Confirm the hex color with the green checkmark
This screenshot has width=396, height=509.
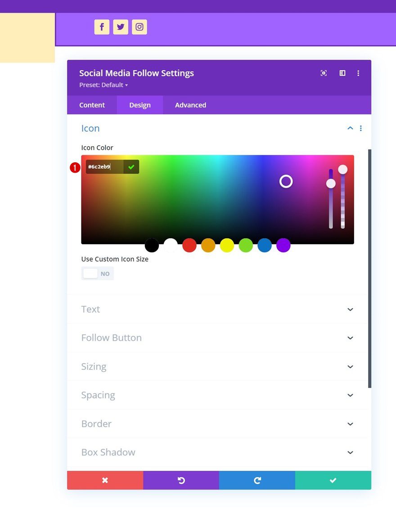coord(131,167)
